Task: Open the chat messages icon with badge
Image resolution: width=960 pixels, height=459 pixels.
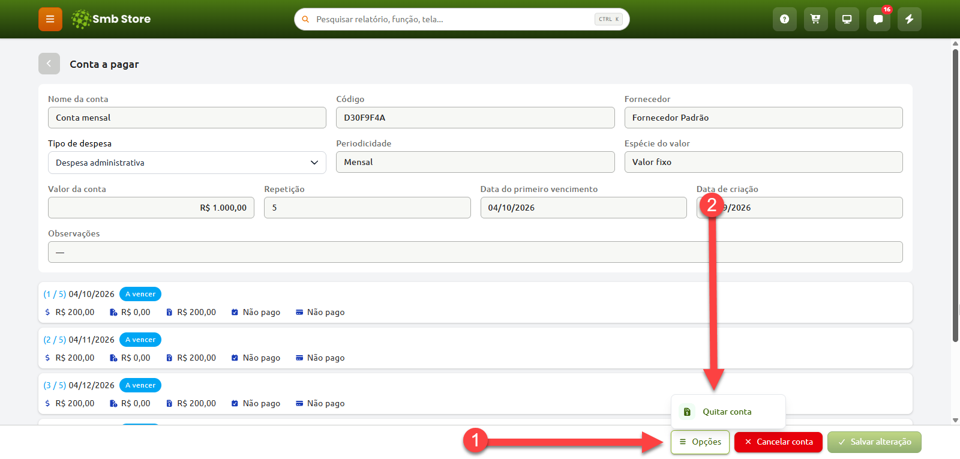Action: click(878, 19)
